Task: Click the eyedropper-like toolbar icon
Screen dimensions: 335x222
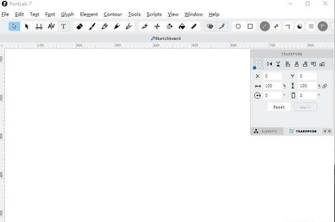Action: coord(222,26)
